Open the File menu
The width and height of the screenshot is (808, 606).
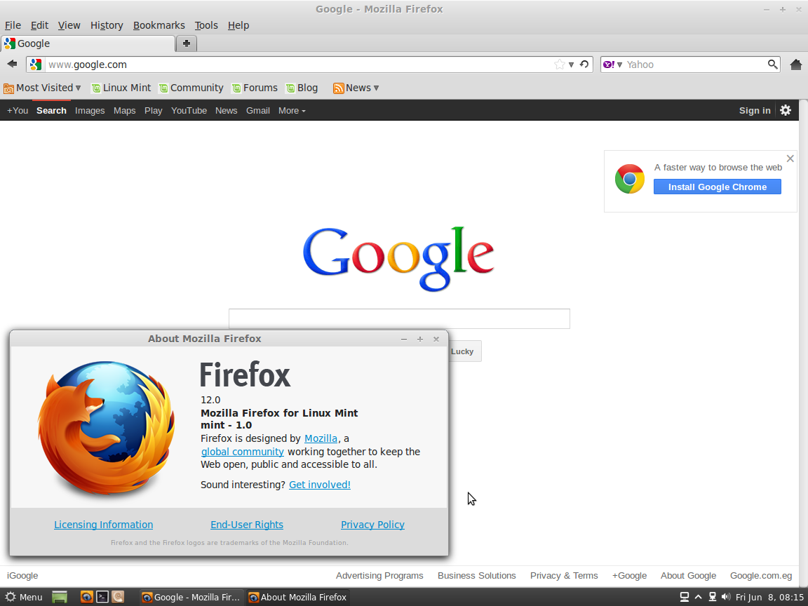[x=13, y=25]
